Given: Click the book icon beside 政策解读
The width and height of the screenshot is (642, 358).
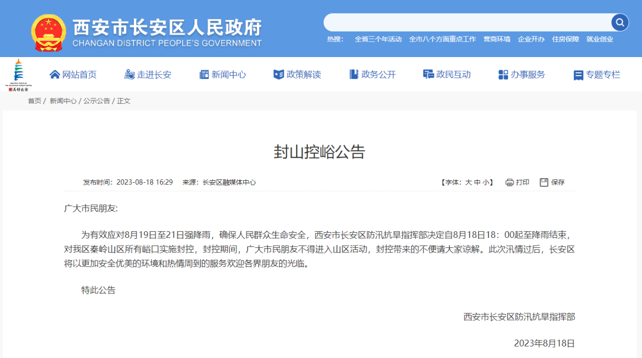Looking at the screenshot, I should 278,75.
